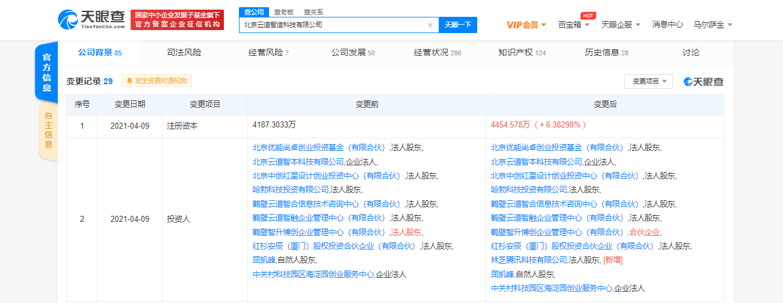The width and height of the screenshot is (783, 303).
Task: Open 北京优能尚卓创业投资基金 link in 变更前 column
Action: (x=320, y=147)
